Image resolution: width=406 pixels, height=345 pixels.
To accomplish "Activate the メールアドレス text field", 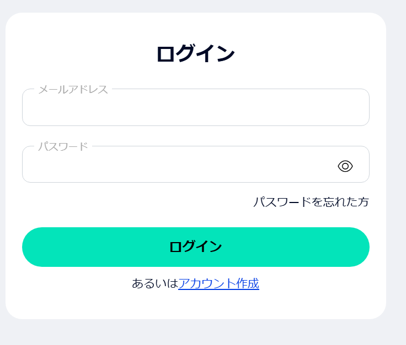I will (195, 108).
